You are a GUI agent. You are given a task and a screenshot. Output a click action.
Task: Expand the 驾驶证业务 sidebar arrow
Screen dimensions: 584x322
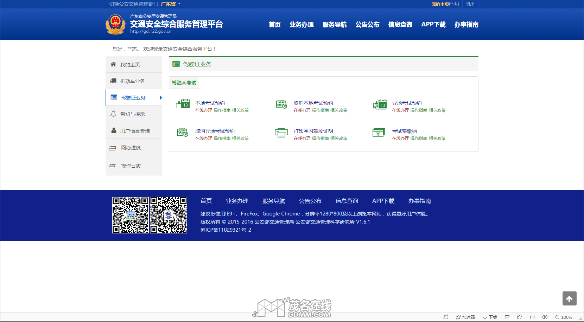click(x=161, y=98)
